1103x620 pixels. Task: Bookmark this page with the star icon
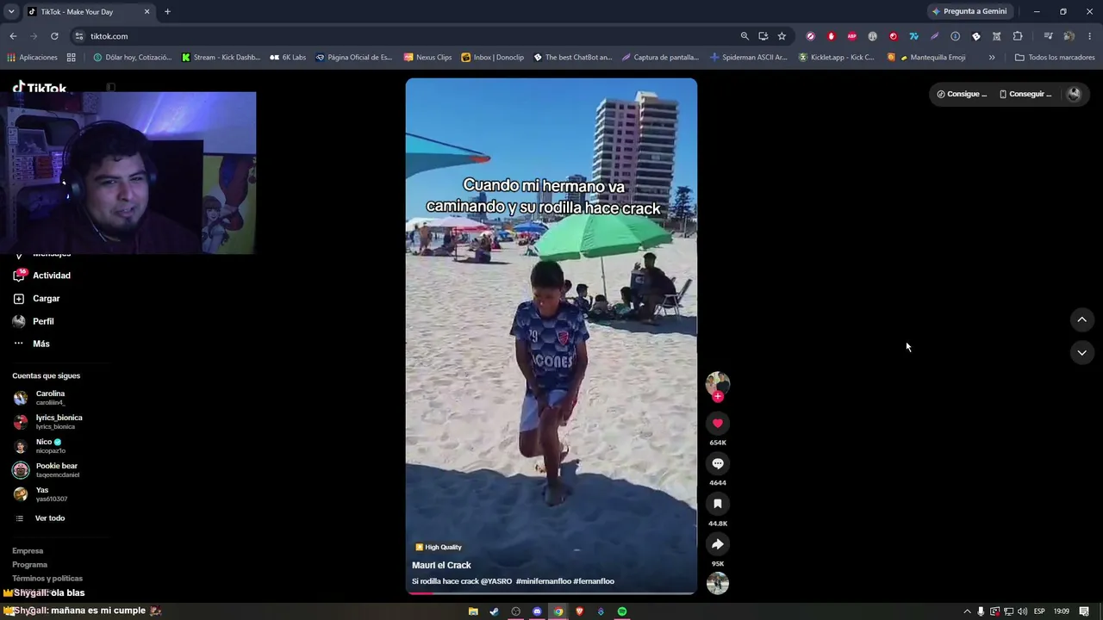pos(782,36)
